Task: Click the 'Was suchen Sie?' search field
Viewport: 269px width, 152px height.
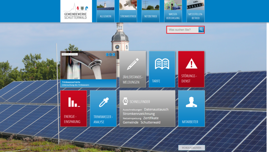Action: tap(183, 30)
